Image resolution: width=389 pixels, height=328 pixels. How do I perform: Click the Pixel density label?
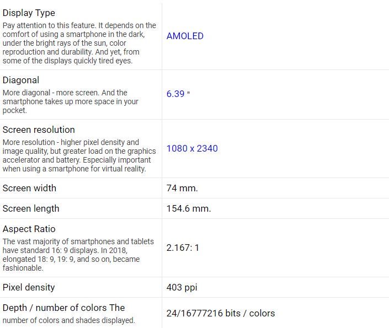point(29,287)
